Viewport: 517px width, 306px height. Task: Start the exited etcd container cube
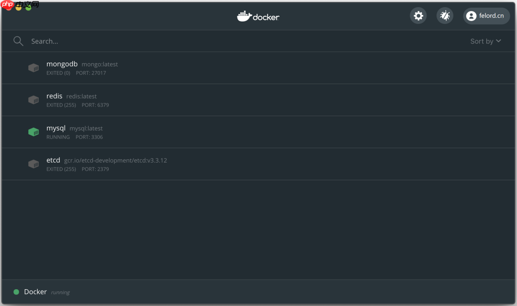coord(34,164)
